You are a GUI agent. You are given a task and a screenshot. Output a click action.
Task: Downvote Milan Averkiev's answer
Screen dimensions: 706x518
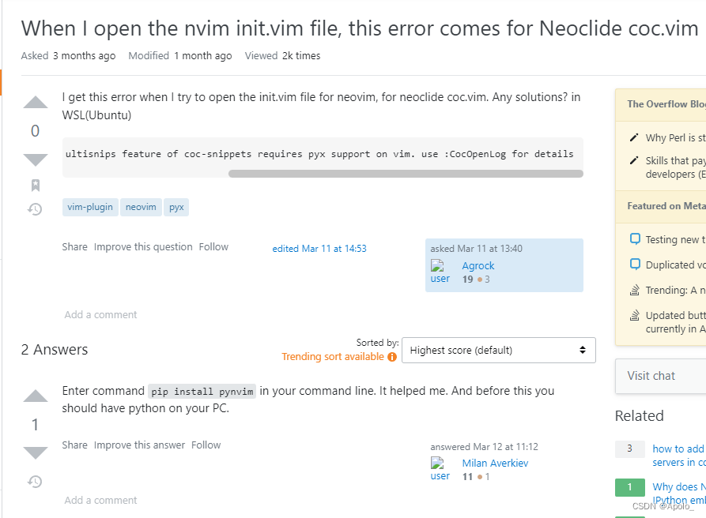[35, 452]
